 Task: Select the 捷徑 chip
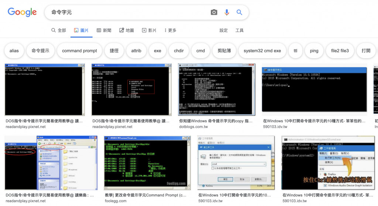tap(114, 51)
